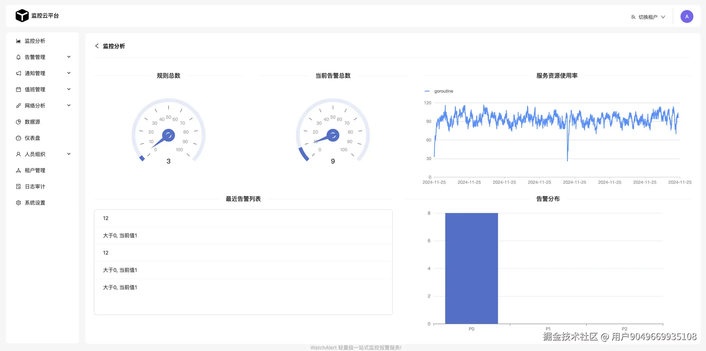The image size is (706, 351).
Task: Click the 人员组织 person icon
Action: [x=18, y=154]
